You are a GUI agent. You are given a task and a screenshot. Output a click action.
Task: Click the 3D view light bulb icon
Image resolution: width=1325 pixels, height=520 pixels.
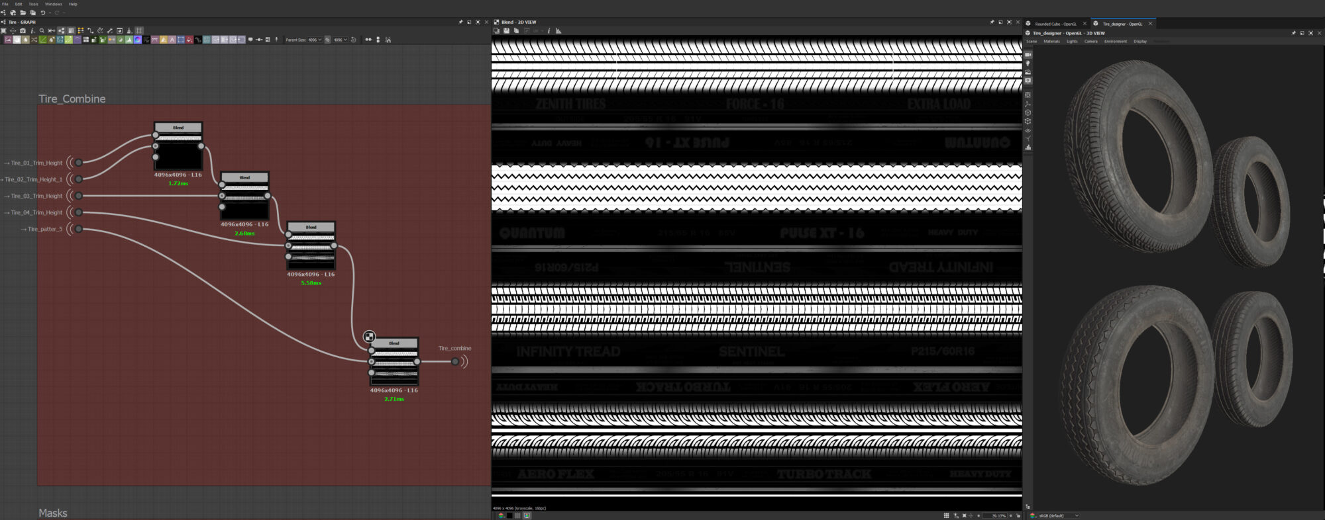1028,64
